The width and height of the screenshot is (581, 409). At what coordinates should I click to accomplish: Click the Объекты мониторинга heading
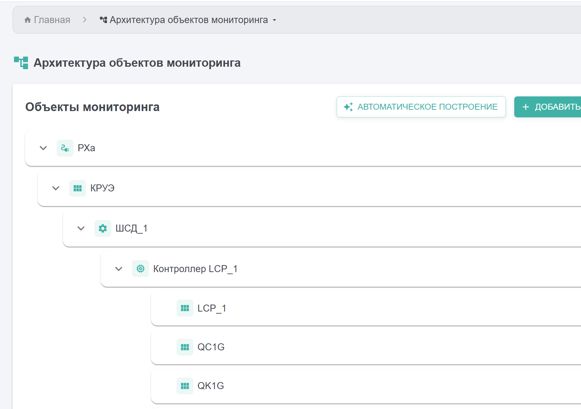click(x=92, y=107)
